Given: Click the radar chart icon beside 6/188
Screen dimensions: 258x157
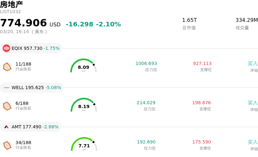Looking at the screenshot, I should [x=7, y=106].
